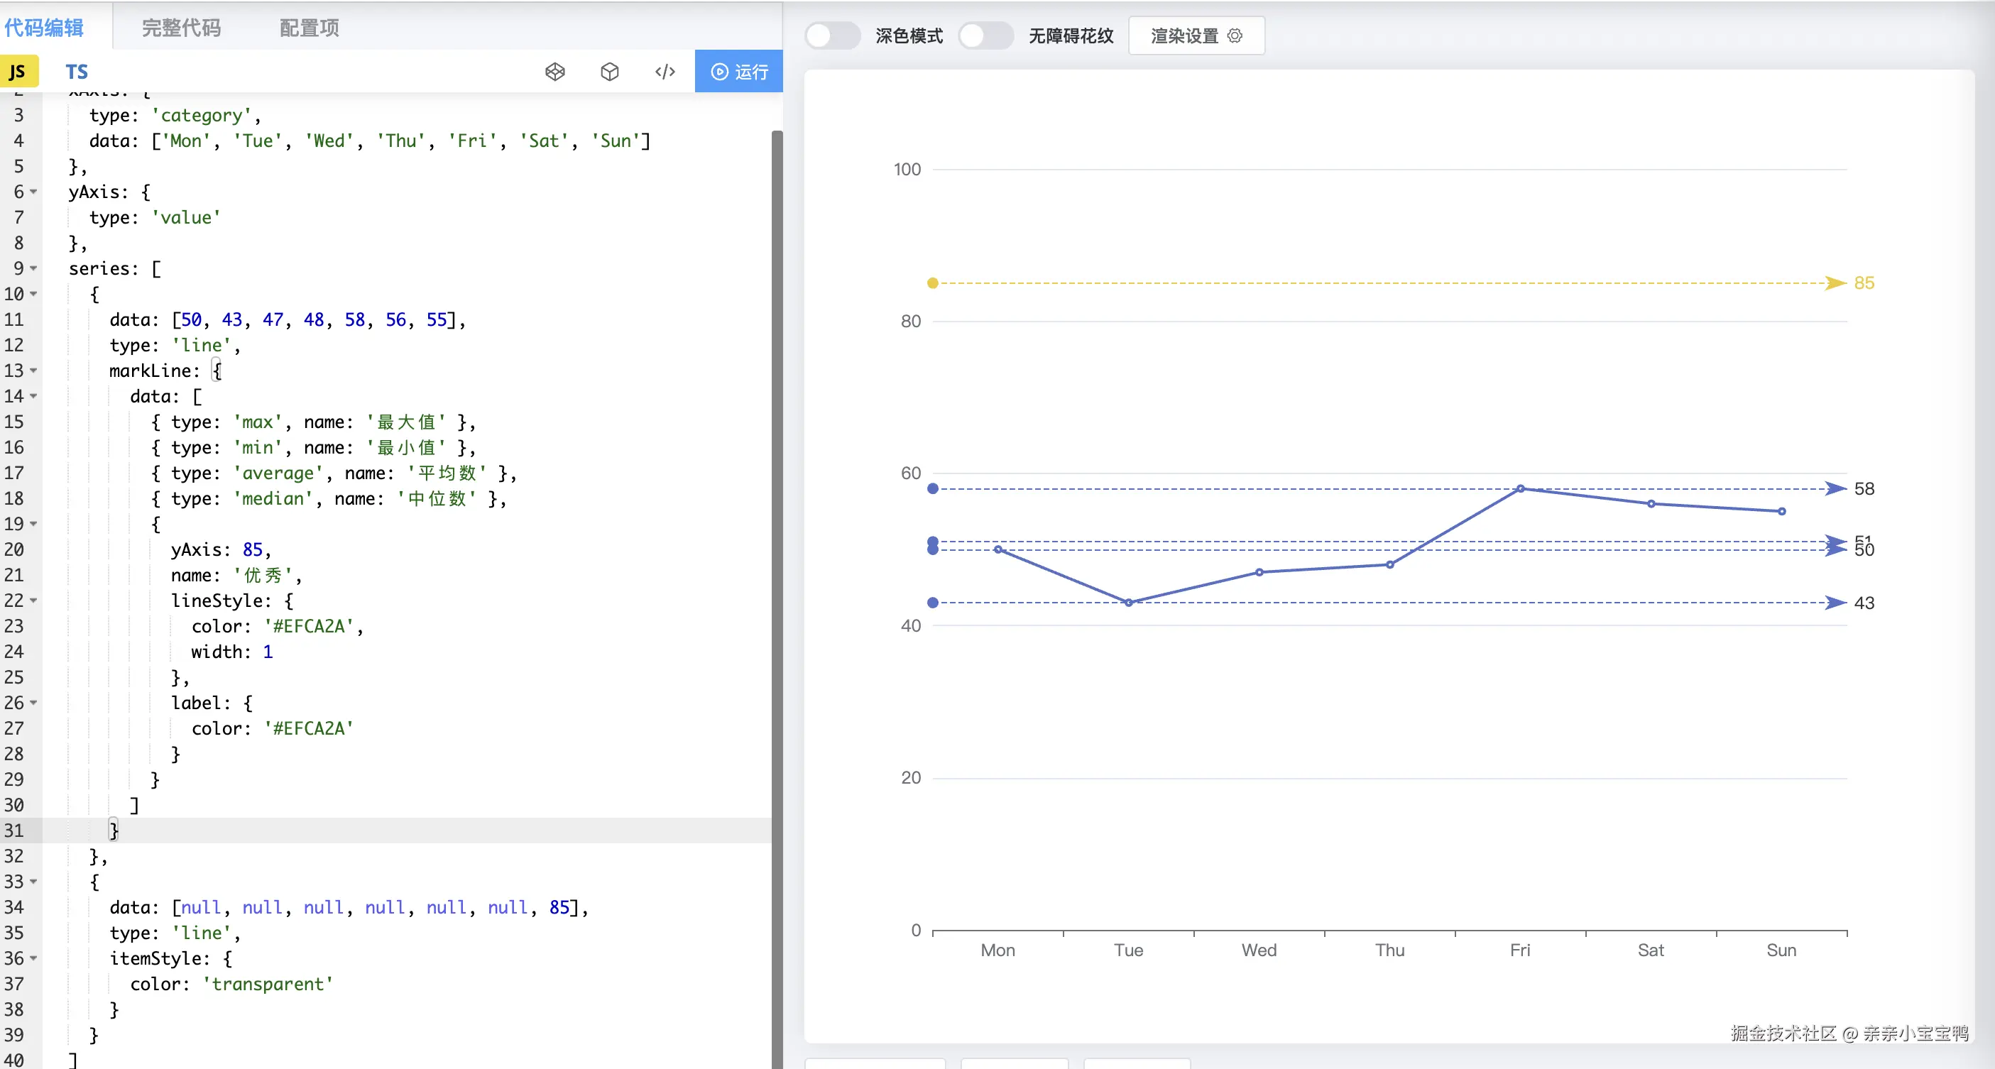The image size is (1995, 1069).
Task: Open the code in CodeSandbox cube icon
Action: point(609,72)
